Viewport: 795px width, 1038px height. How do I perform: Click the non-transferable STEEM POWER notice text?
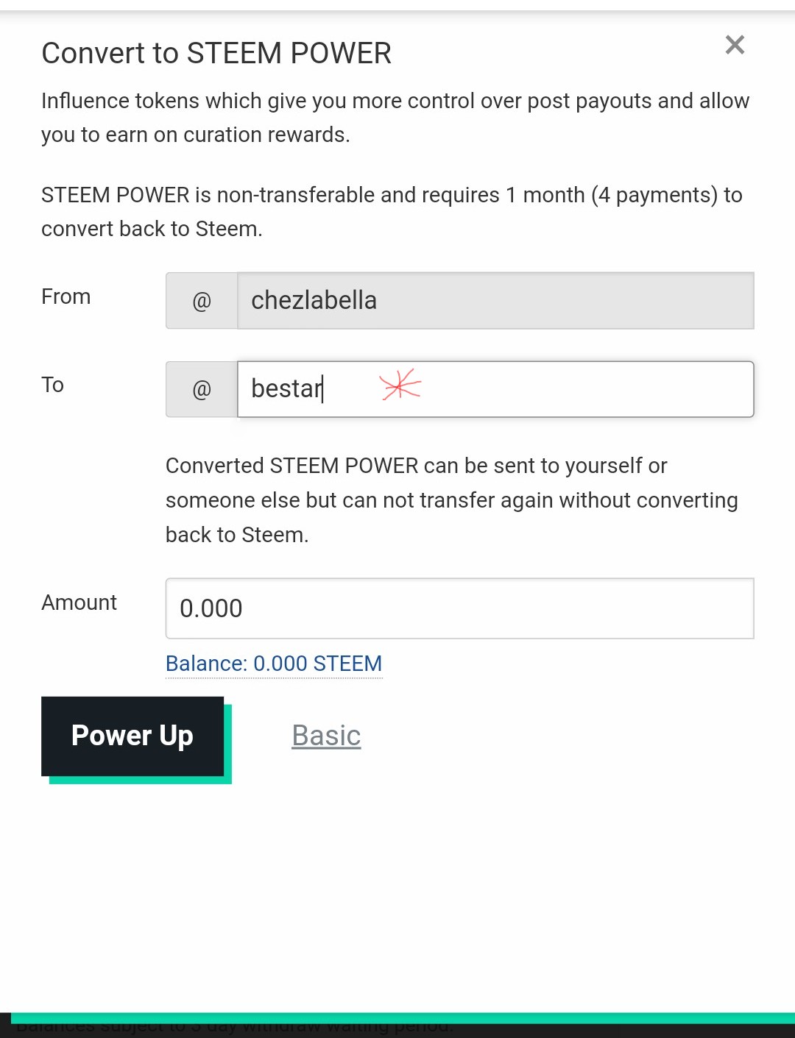pos(392,212)
